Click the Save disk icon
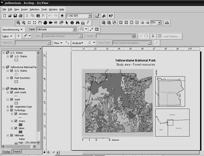Image resolution: width=204 pixels, height=156 pixels. (x=15, y=16)
